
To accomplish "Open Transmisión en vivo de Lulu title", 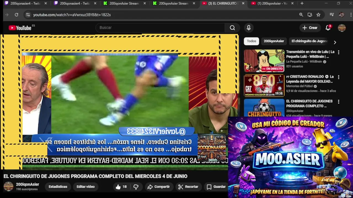I will point(310,54).
